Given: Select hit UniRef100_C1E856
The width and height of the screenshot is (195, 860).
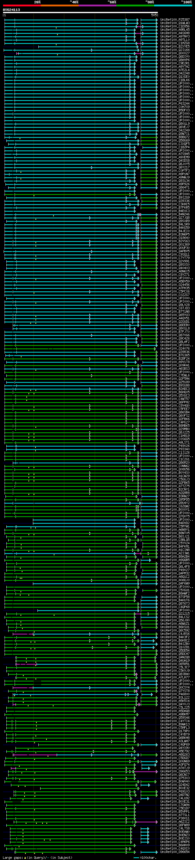Looking at the screenshot, I should 175,26.
